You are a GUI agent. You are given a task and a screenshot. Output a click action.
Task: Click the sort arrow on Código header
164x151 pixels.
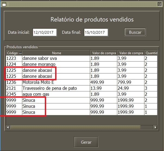(x=20, y=53)
